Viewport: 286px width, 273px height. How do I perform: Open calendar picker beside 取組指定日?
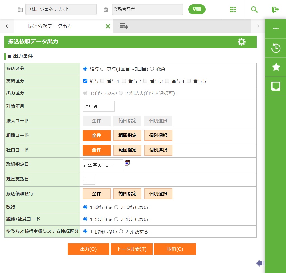(127, 163)
